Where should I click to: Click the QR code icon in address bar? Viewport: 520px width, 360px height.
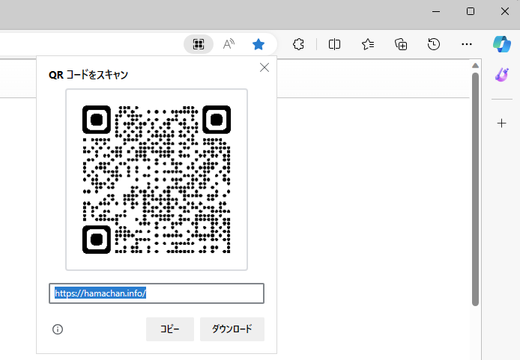(x=199, y=44)
